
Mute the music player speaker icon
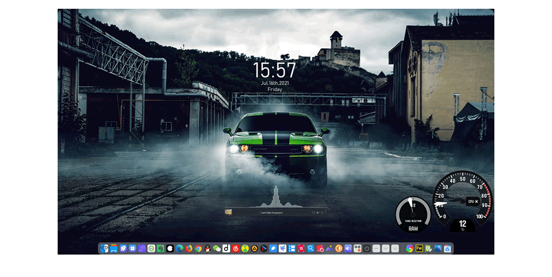point(318,213)
